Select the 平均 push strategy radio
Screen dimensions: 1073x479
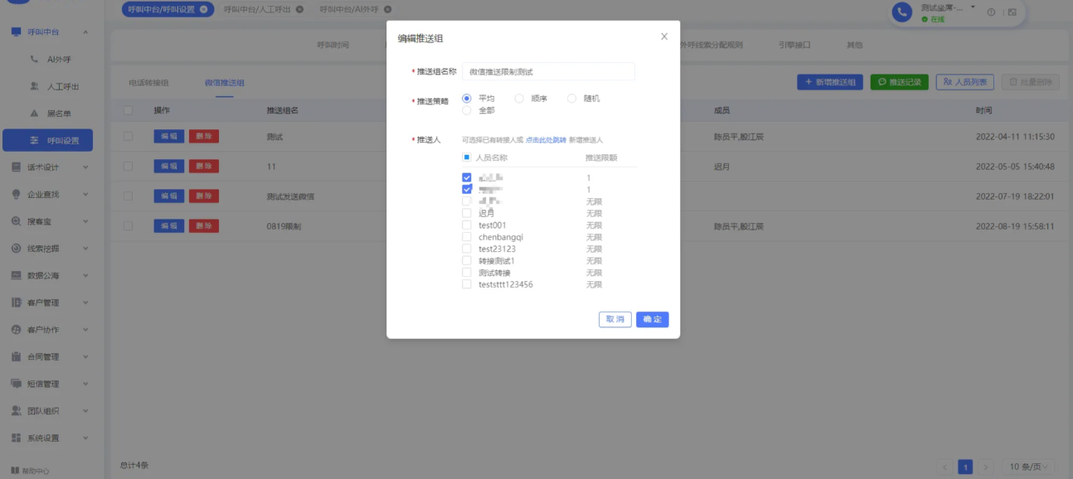click(467, 98)
